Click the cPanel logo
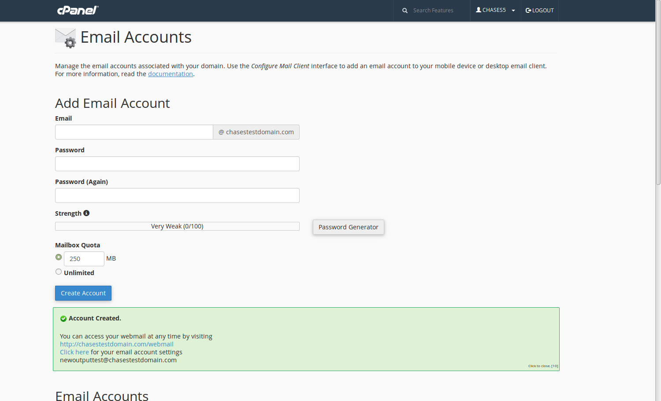 78,10
